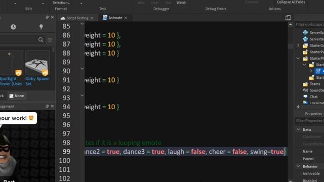Viewport: 324px width, 182px height.
Task: Select the StarterPlayer folder icon
Action: coord(305,59)
